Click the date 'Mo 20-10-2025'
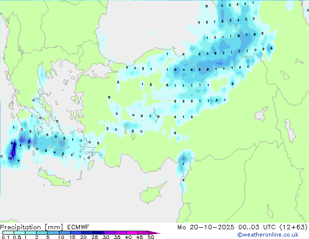The width and height of the screenshot is (309, 239). tap(206, 227)
